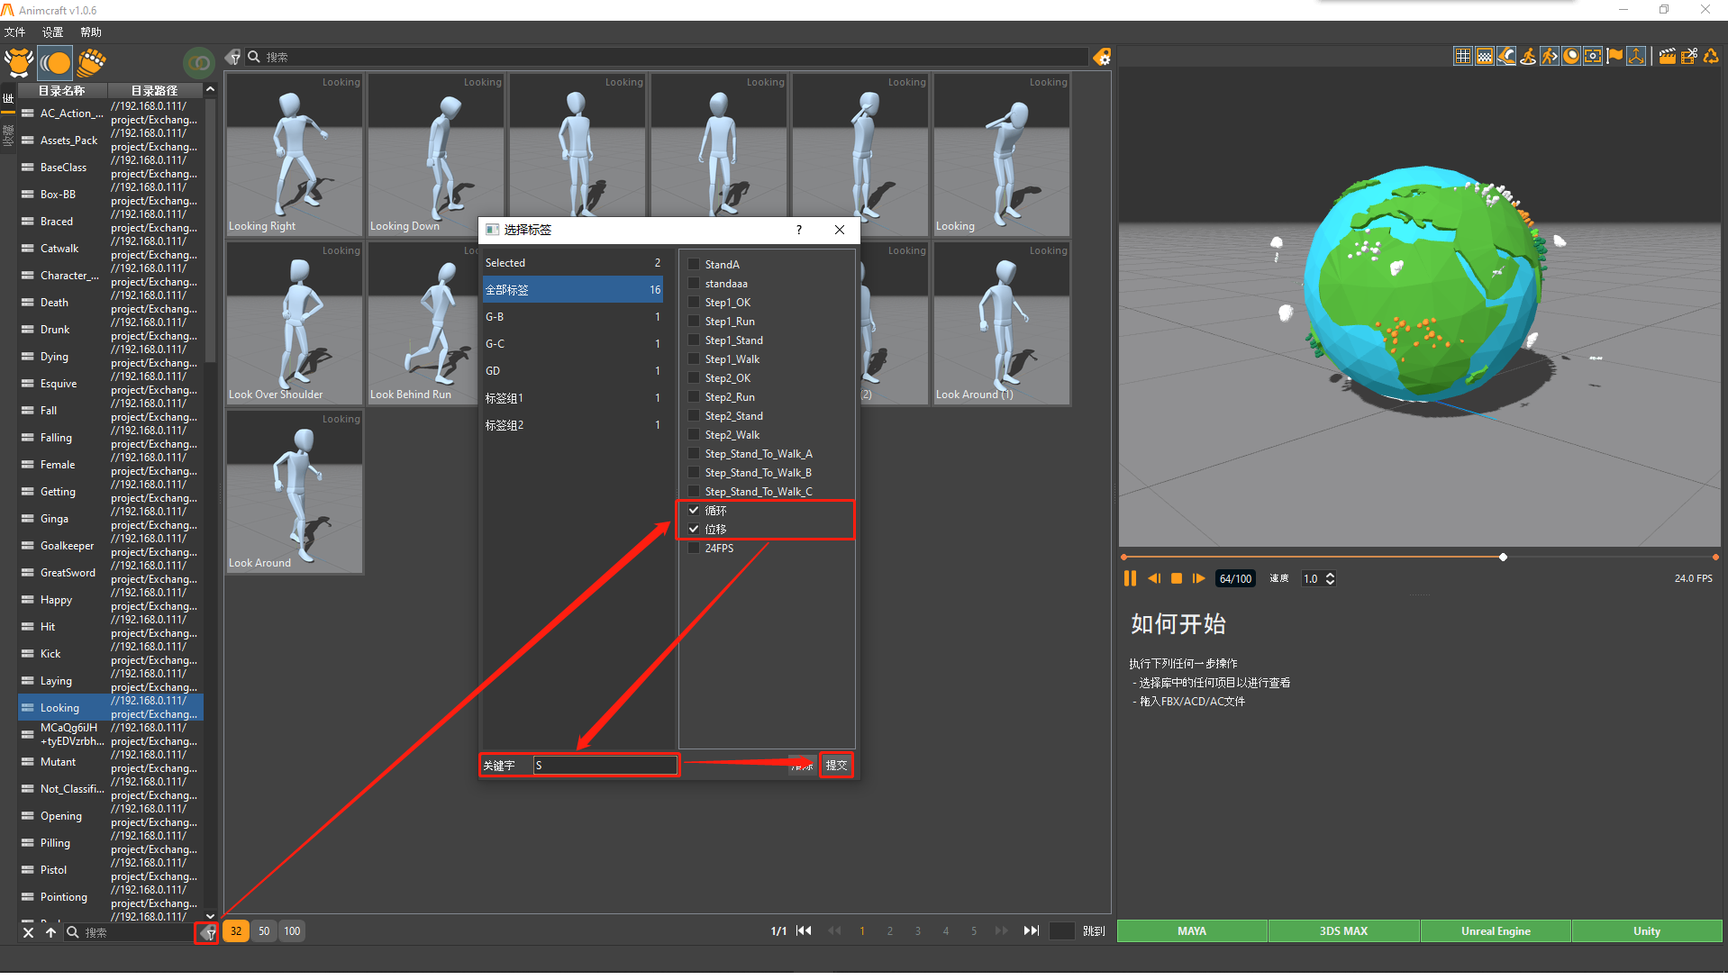Export to 3DS MAX button
1728x980 pixels.
point(1343,931)
